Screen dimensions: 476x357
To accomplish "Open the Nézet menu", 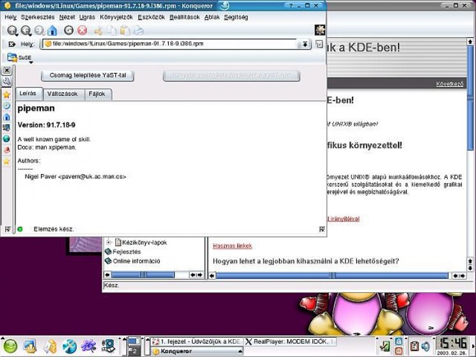I will [67, 17].
